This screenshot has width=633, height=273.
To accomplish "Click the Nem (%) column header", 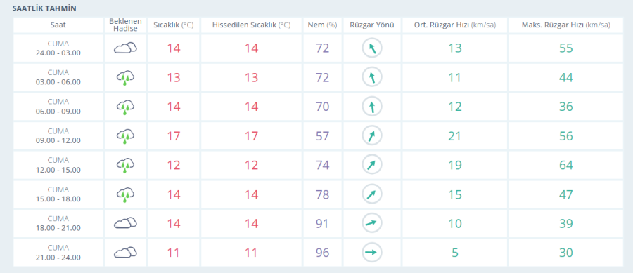I will [322, 25].
